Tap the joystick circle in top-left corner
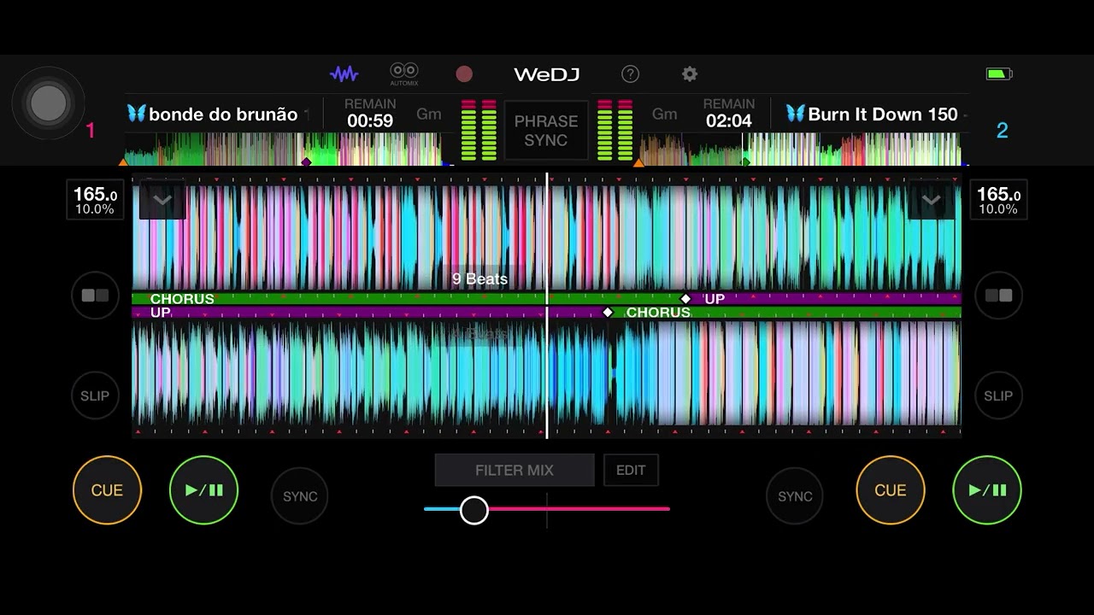 [x=49, y=102]
